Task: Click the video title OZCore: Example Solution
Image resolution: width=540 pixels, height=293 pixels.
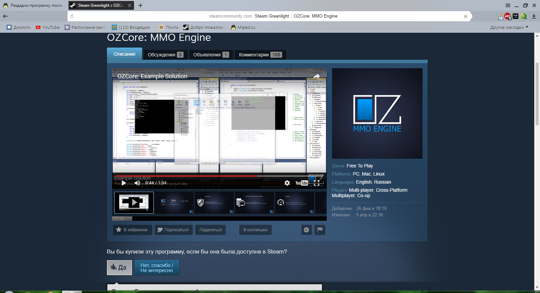Action: coord(152,76)
